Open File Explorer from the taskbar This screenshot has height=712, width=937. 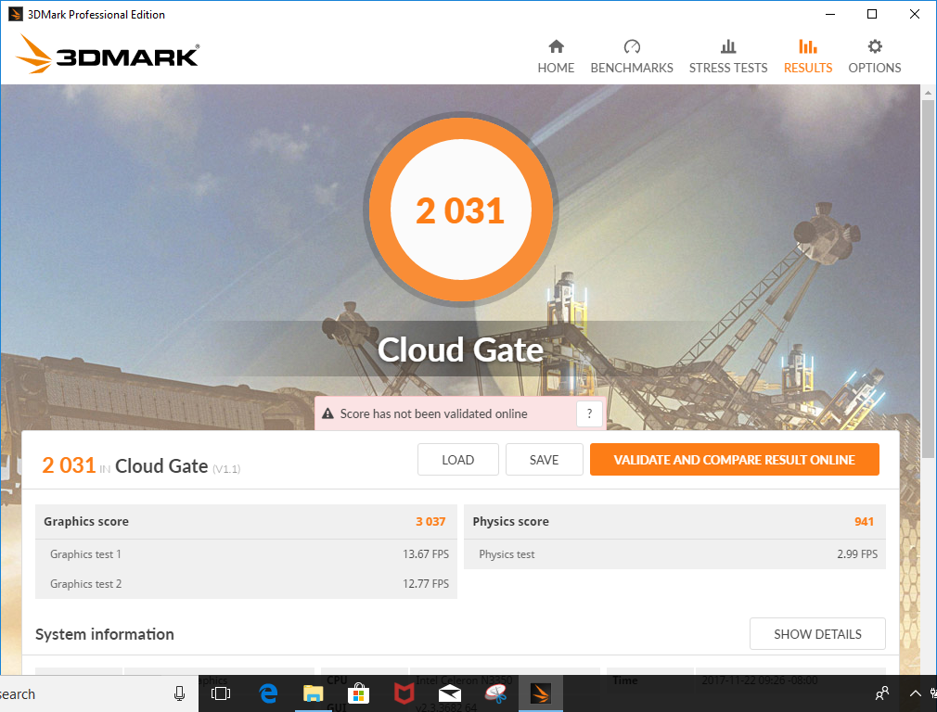[314, 693]
